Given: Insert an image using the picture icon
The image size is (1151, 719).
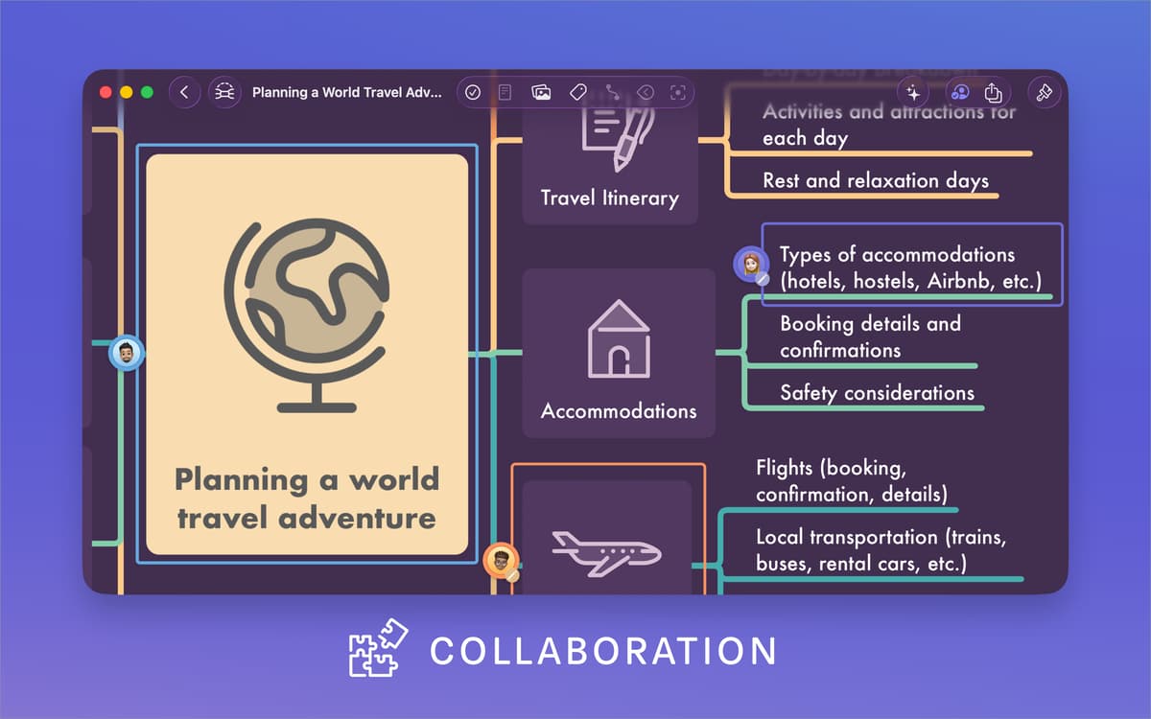Looking at the screenshot, I should pos(541,93).
